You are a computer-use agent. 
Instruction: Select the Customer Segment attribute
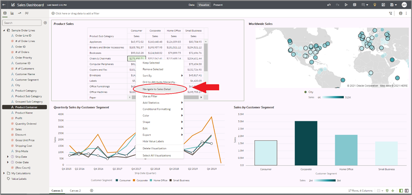point(27,80)
